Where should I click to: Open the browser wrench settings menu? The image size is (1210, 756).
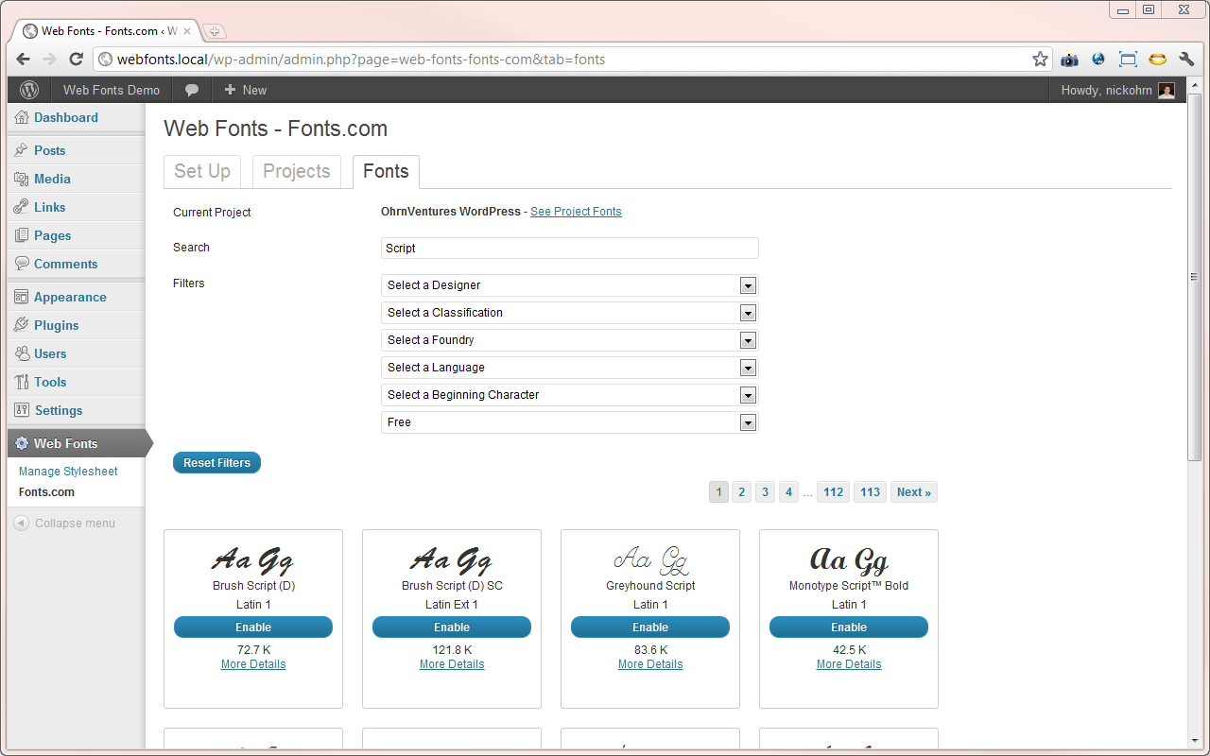1186,59
